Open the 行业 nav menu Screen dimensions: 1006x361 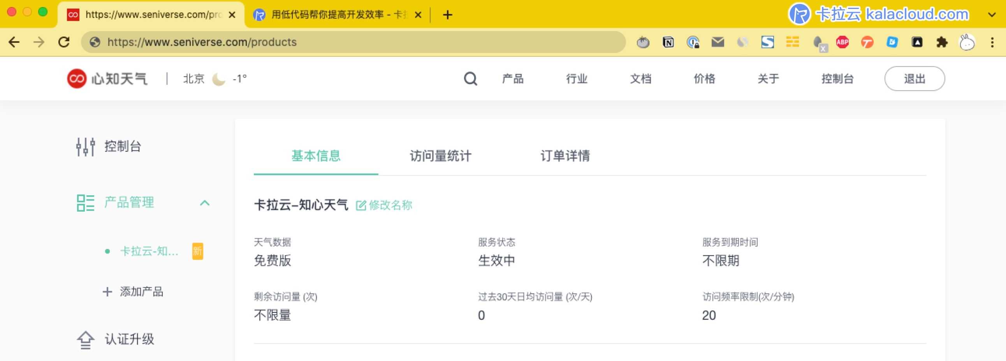point(577,79)
